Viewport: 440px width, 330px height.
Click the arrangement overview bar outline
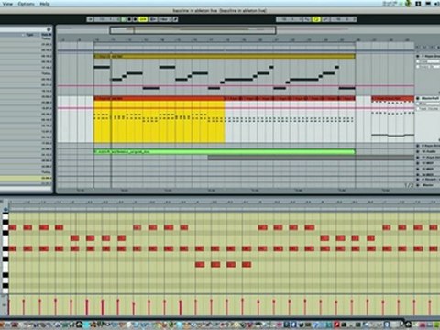192,30
